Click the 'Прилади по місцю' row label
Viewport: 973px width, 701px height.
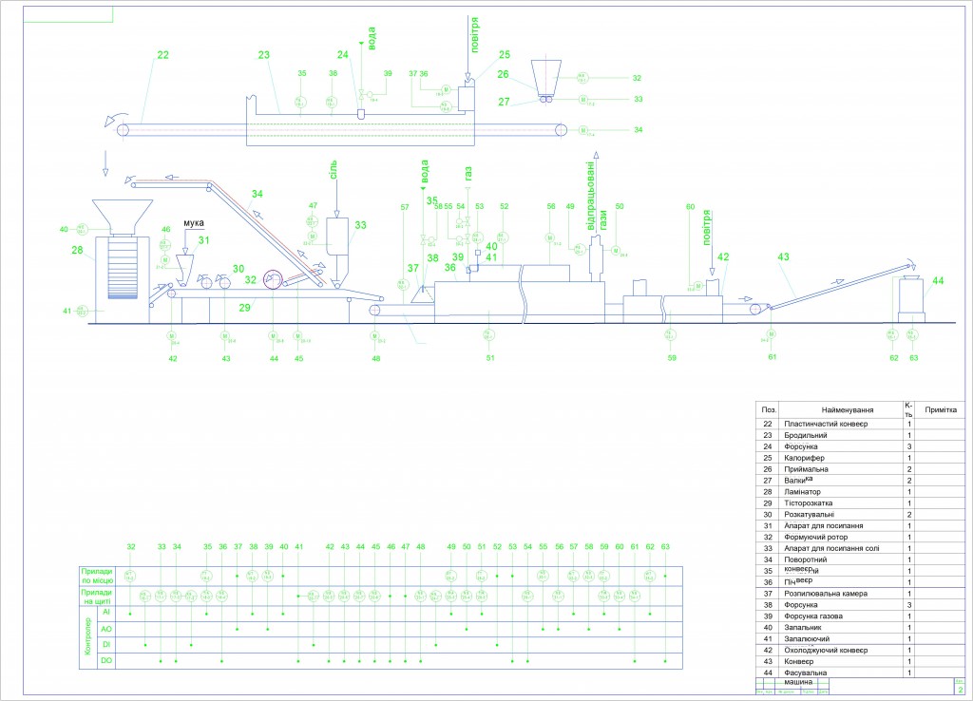pos(98,576)
